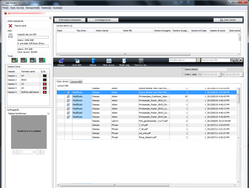Switch to Cons. lavoro tab

(x=63, y=81)
